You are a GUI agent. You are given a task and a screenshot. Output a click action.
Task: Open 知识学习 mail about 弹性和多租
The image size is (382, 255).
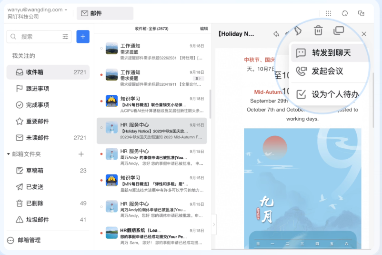[x=152, y=184]
